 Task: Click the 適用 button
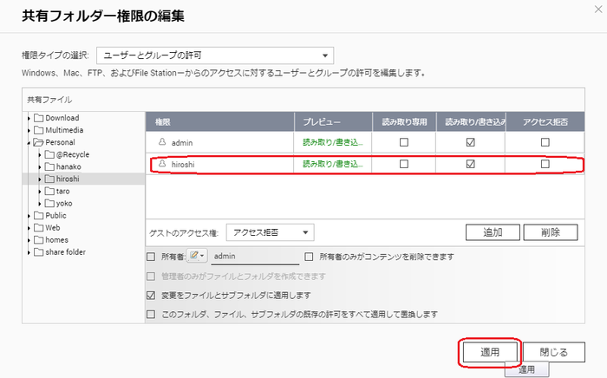point(490,352)
